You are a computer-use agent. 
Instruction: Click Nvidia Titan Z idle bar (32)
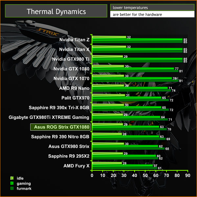click(109, 37)
